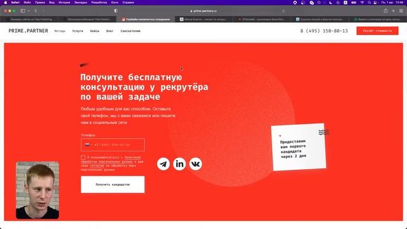The height and width of the screenshot is (229, 407).
Task: Call the phone number 8 (495) 150-80-13
Action: click(x=324, y=31)
